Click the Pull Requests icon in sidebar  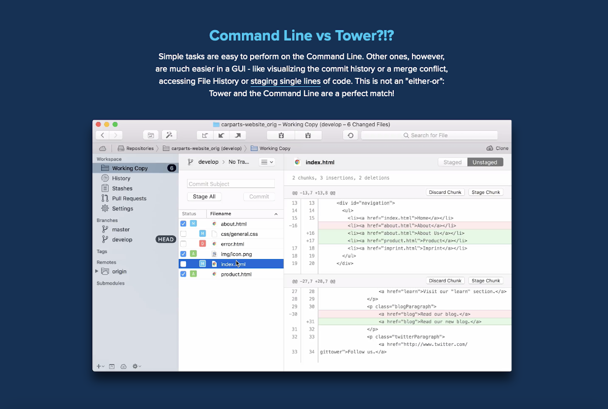105,198
